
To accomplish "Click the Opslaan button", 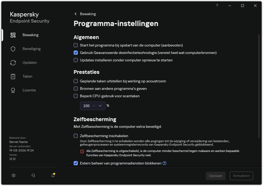I will pyautogui.click(x=215, y=176).
